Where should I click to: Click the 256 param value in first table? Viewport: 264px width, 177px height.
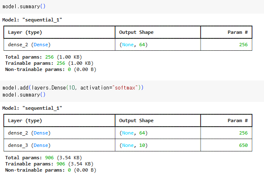point(243,45)
